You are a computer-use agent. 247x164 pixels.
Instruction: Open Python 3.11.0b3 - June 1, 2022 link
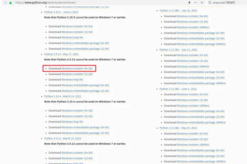(x=178, y=89)
